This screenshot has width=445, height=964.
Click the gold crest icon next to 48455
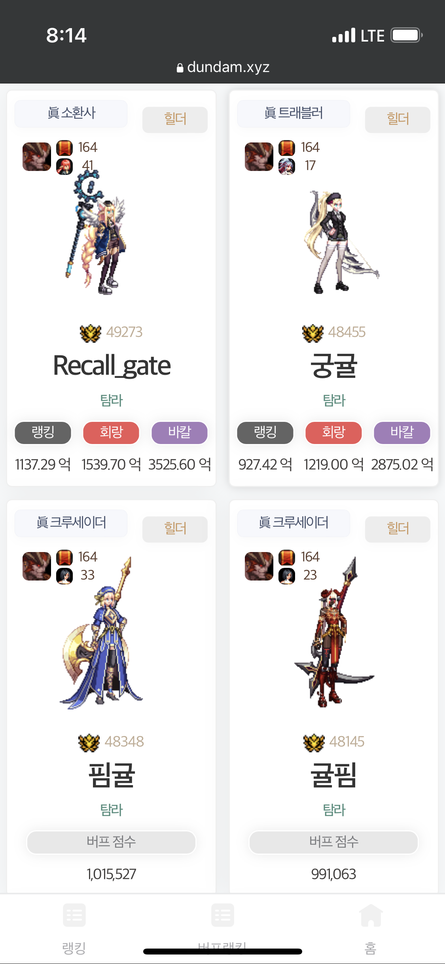(313, 332)
